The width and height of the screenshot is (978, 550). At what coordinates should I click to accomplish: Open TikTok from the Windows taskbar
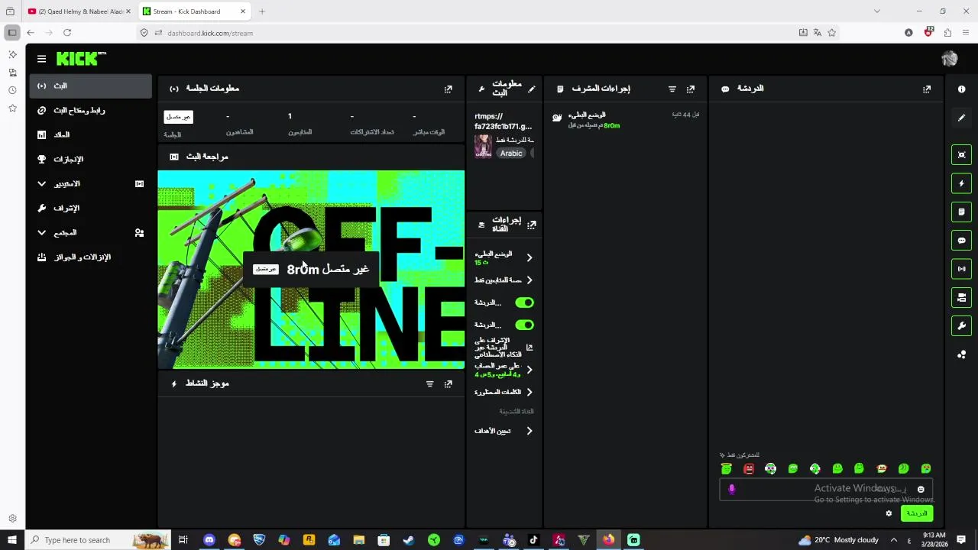click(x=533, y=540)
